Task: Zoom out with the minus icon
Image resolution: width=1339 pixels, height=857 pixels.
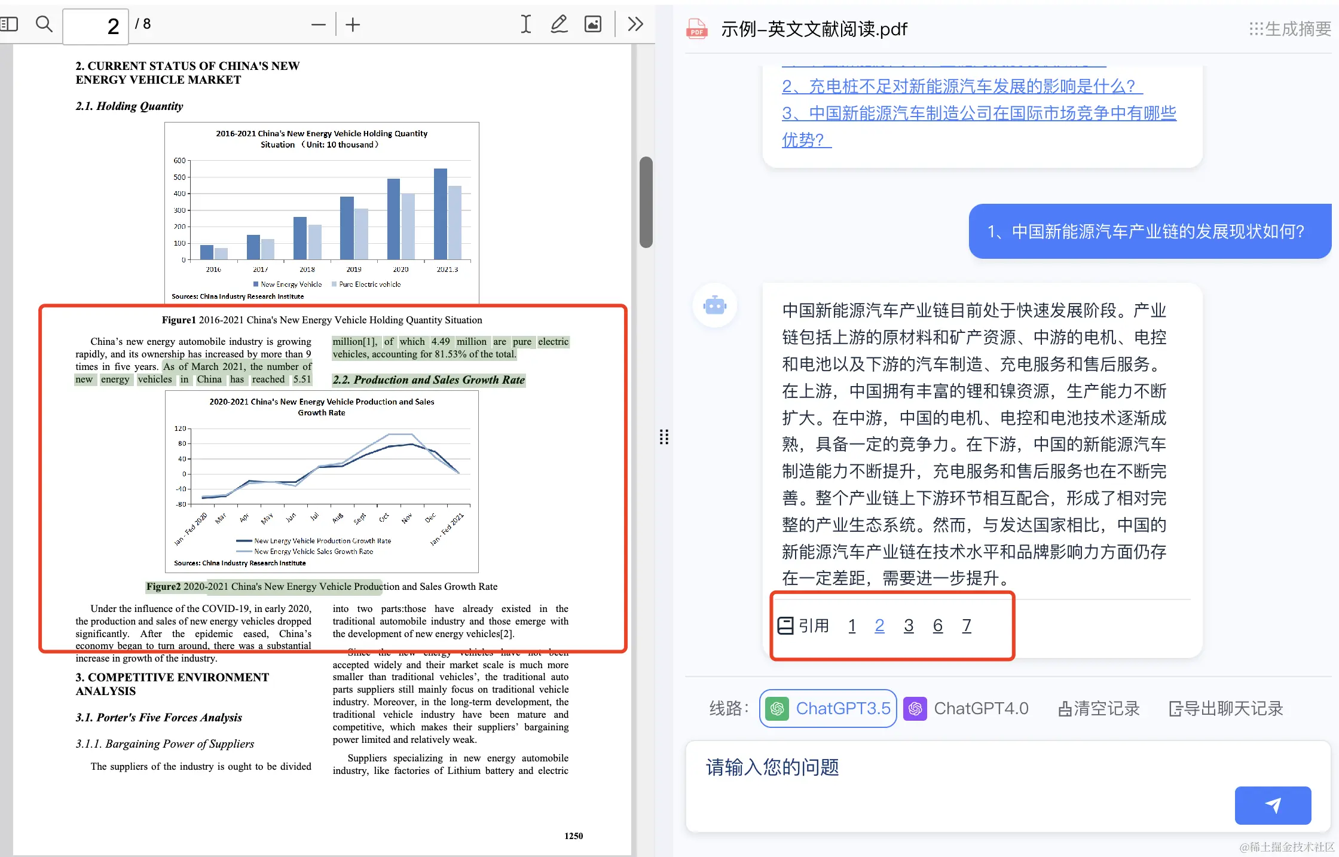Action: 319,25
